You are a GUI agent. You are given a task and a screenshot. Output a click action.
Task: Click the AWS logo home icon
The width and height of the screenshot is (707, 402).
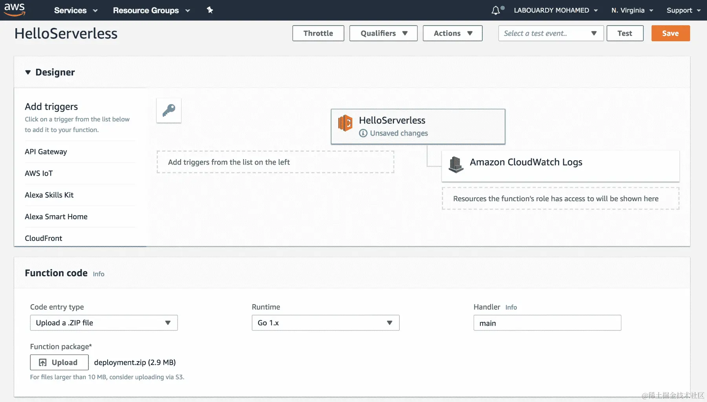(x=15, y=10)
